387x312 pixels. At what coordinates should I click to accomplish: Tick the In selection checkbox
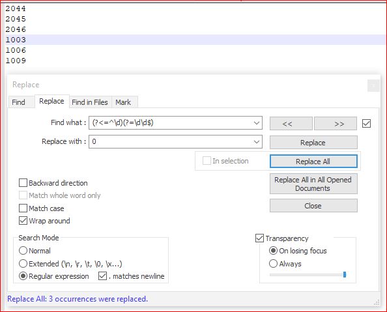coord(207,161)
